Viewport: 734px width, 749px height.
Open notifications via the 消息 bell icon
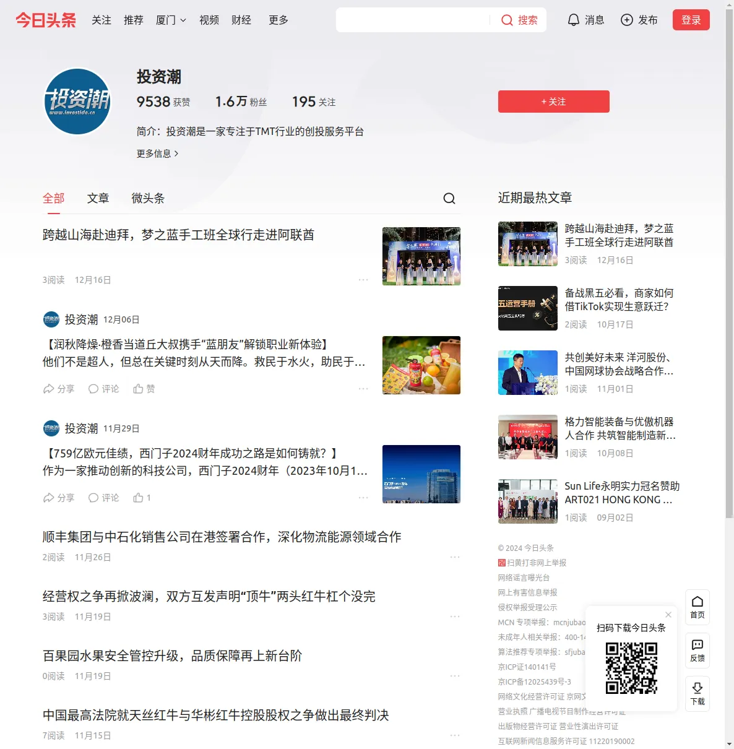[574, 20]
